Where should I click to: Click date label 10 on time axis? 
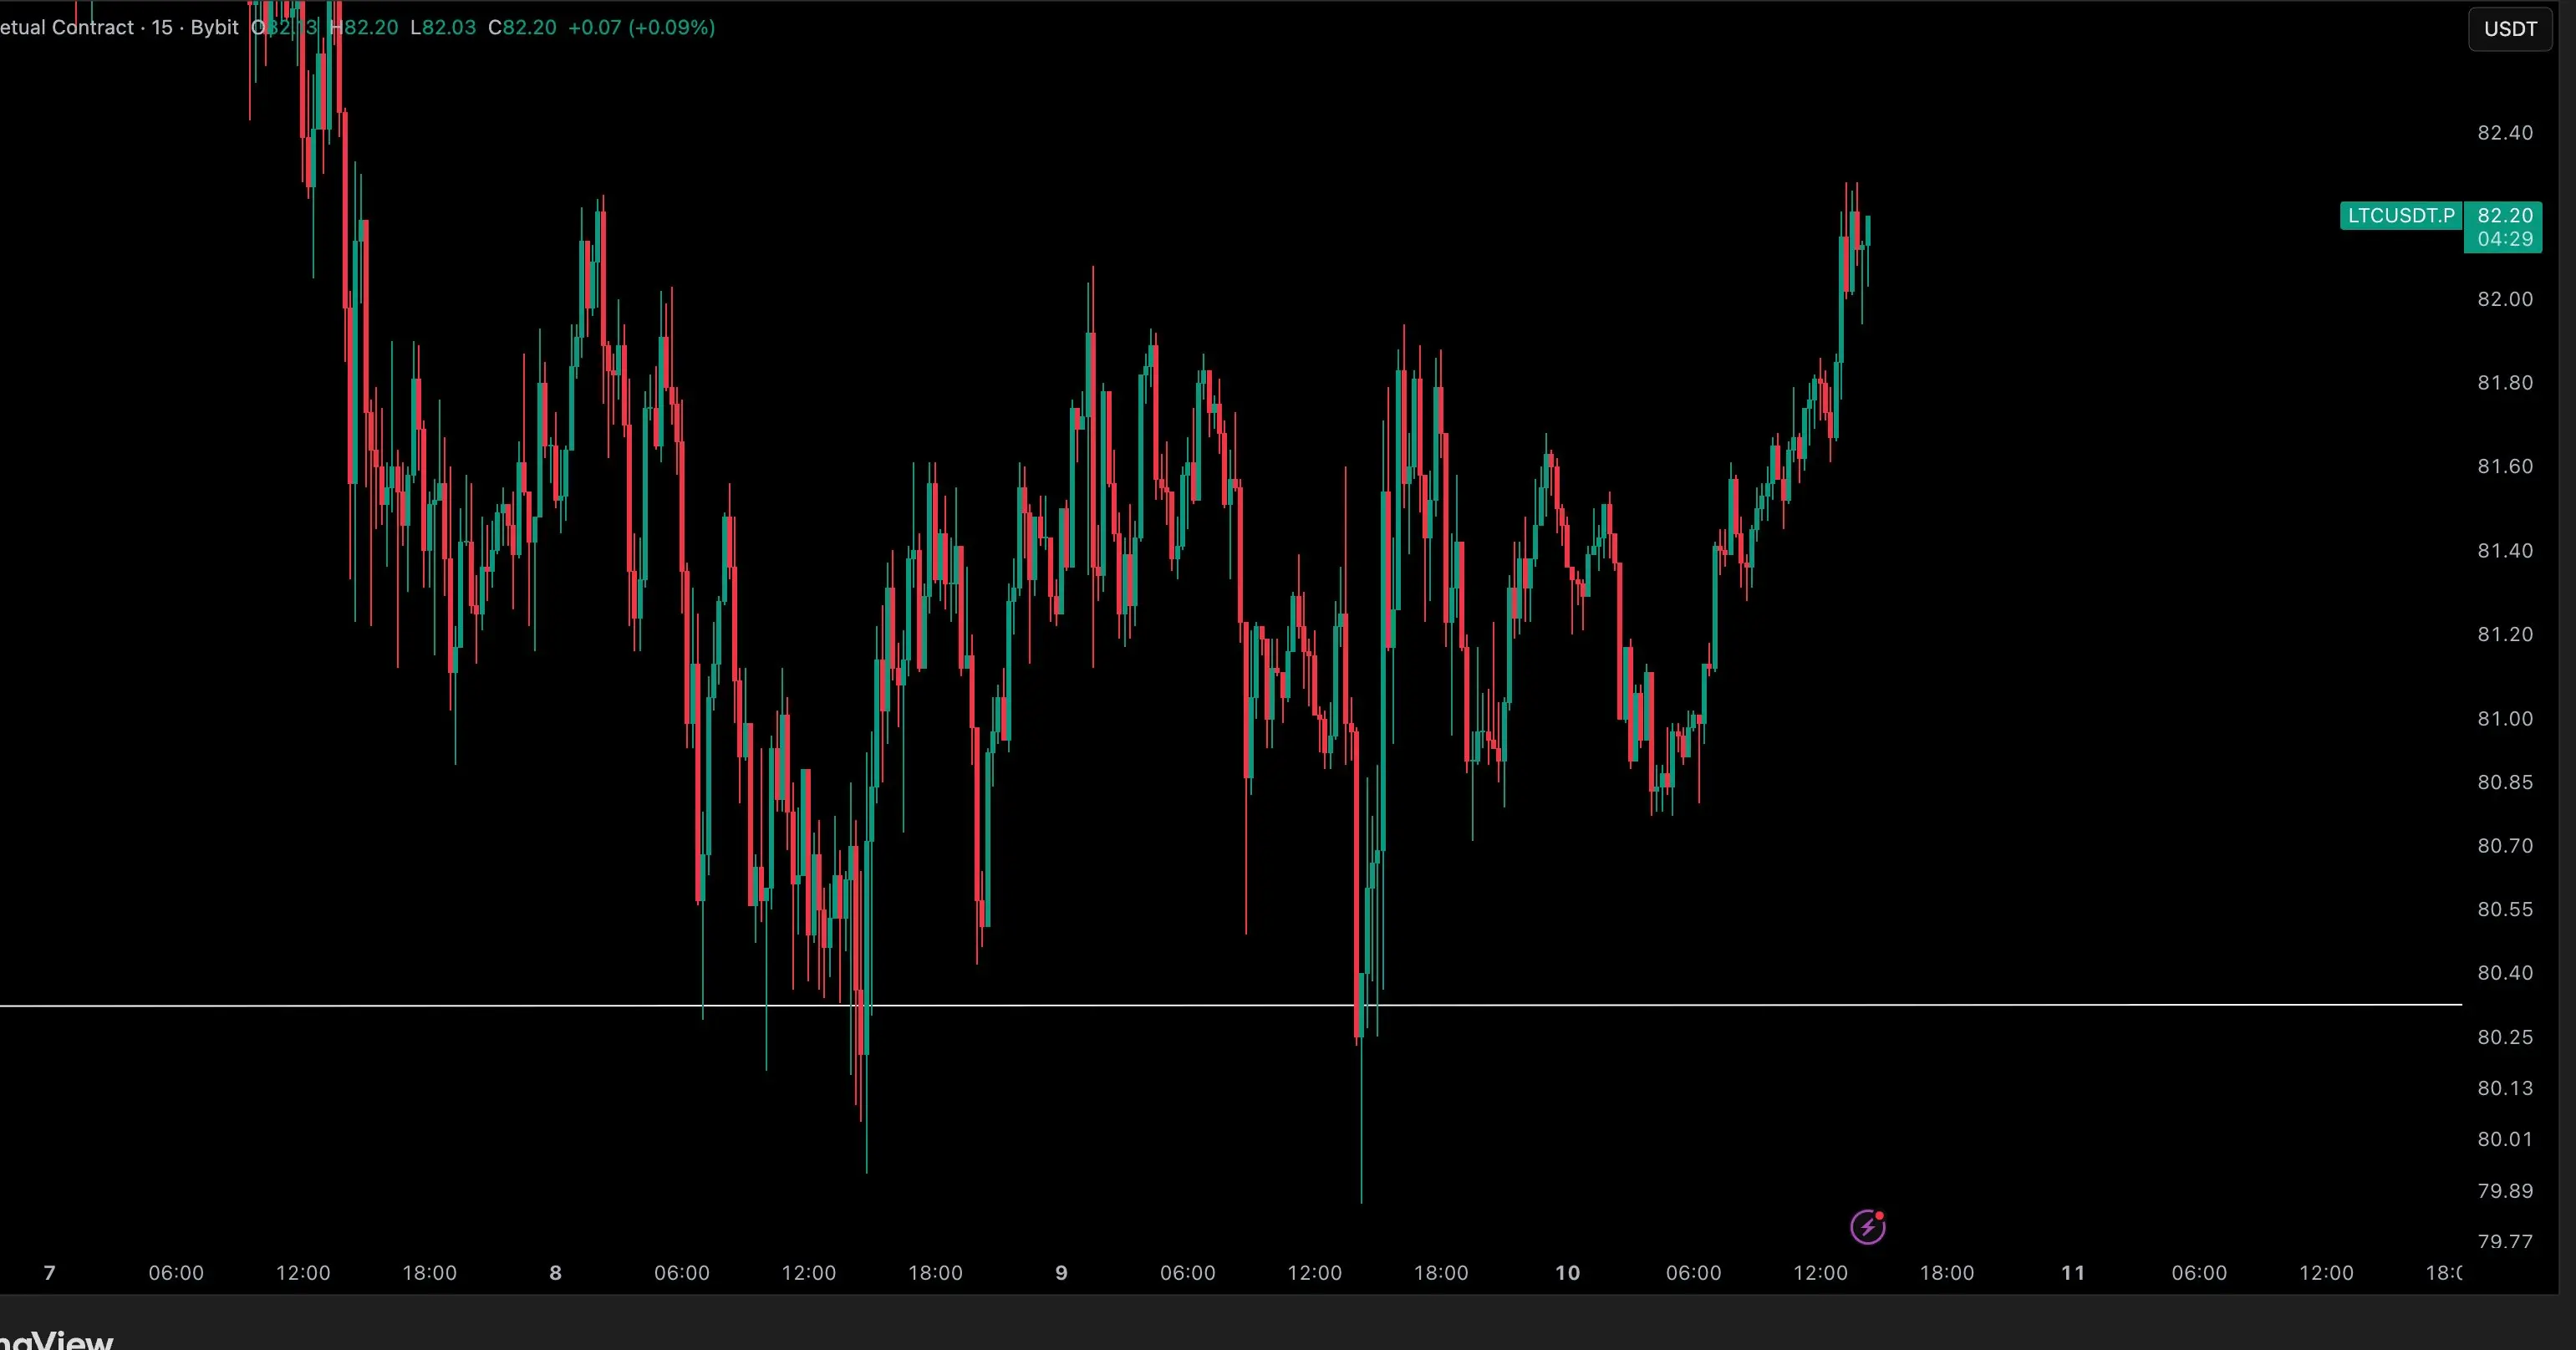point(1567,1273)
